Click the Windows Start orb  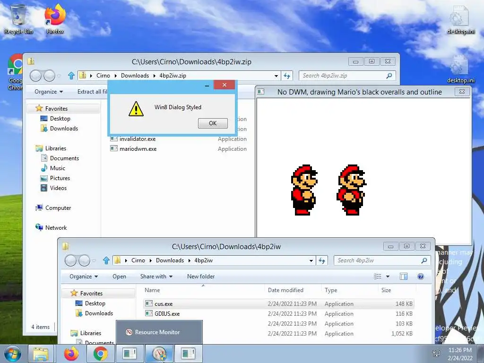point(12,354)
